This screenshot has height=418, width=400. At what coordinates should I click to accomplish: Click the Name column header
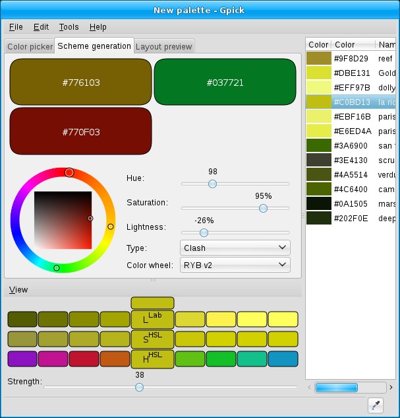coord(386,45)
